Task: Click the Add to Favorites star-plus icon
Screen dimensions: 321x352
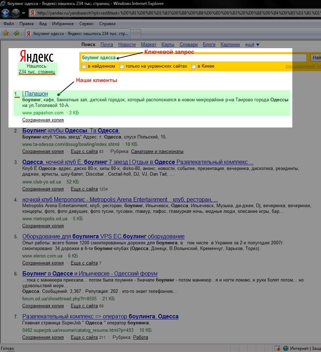Action: 16,33
